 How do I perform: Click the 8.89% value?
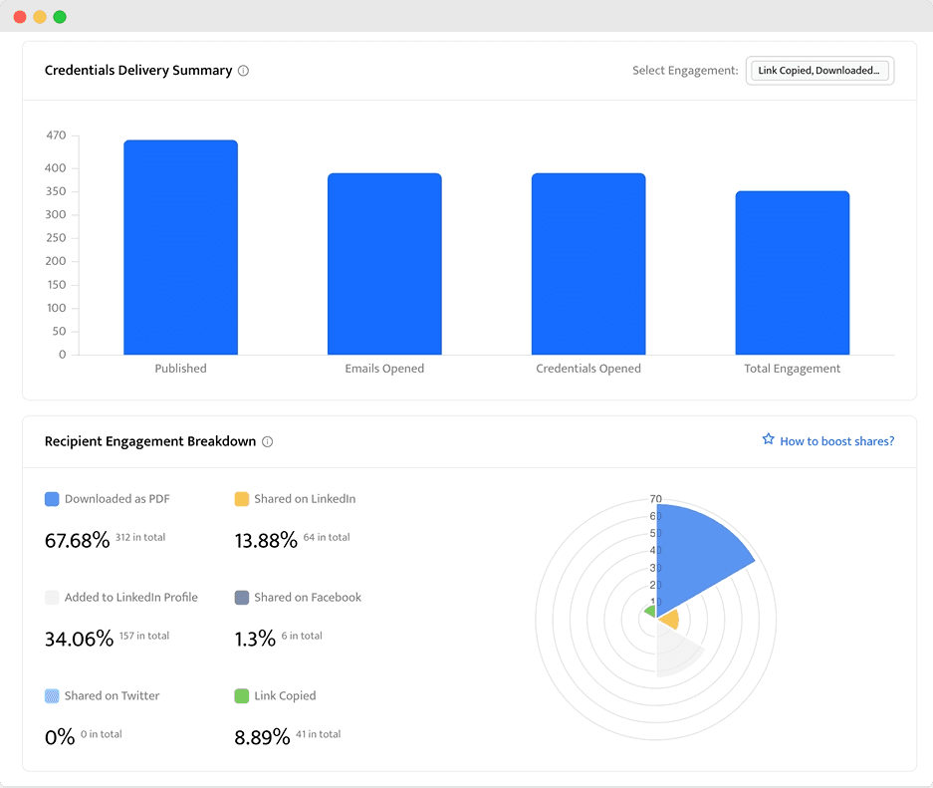tap(262, 737)
